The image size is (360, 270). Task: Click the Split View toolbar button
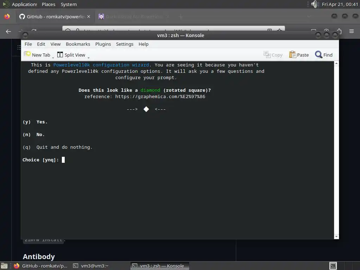coord(71,55)
